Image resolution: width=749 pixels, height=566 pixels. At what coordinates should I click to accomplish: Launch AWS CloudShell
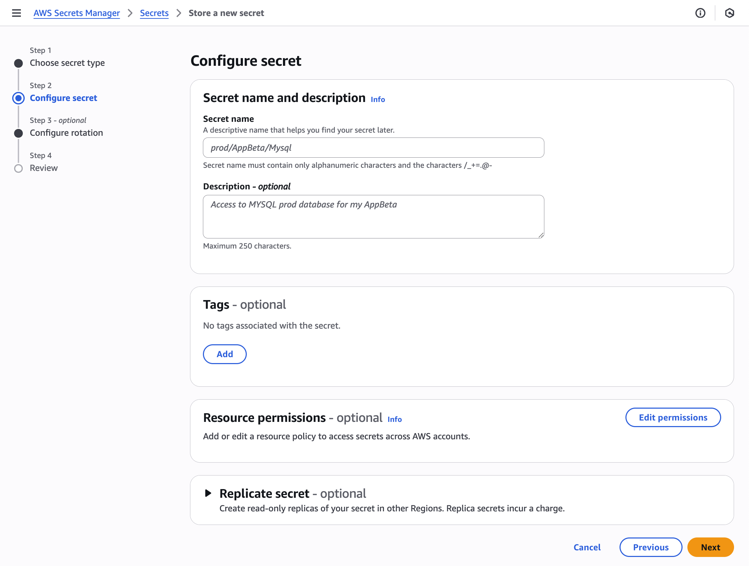[x=728, y=13]
